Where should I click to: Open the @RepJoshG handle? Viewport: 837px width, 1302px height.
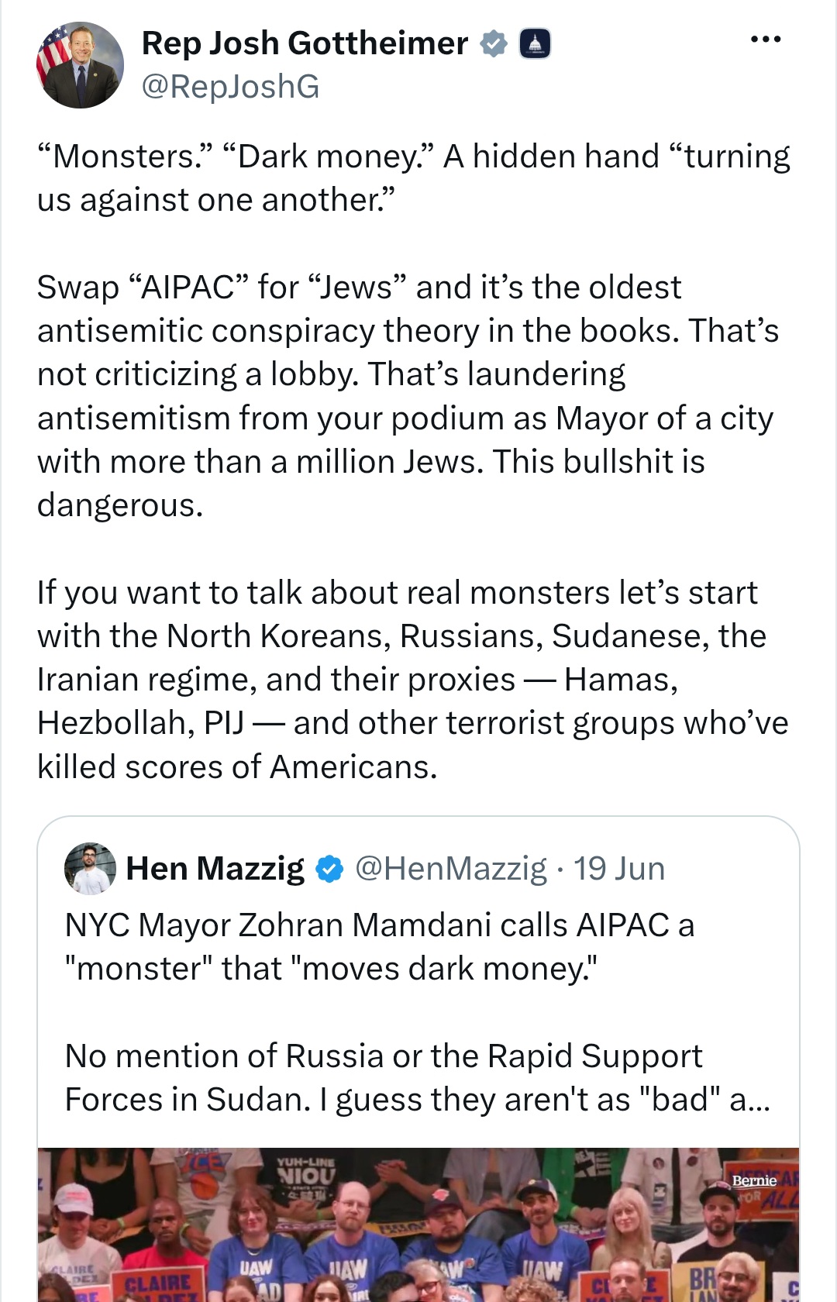(230, 87)
